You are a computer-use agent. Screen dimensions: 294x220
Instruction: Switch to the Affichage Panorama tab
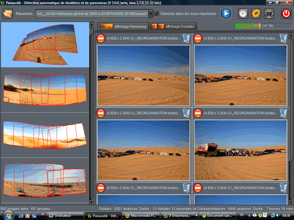(x=123, y=27)
